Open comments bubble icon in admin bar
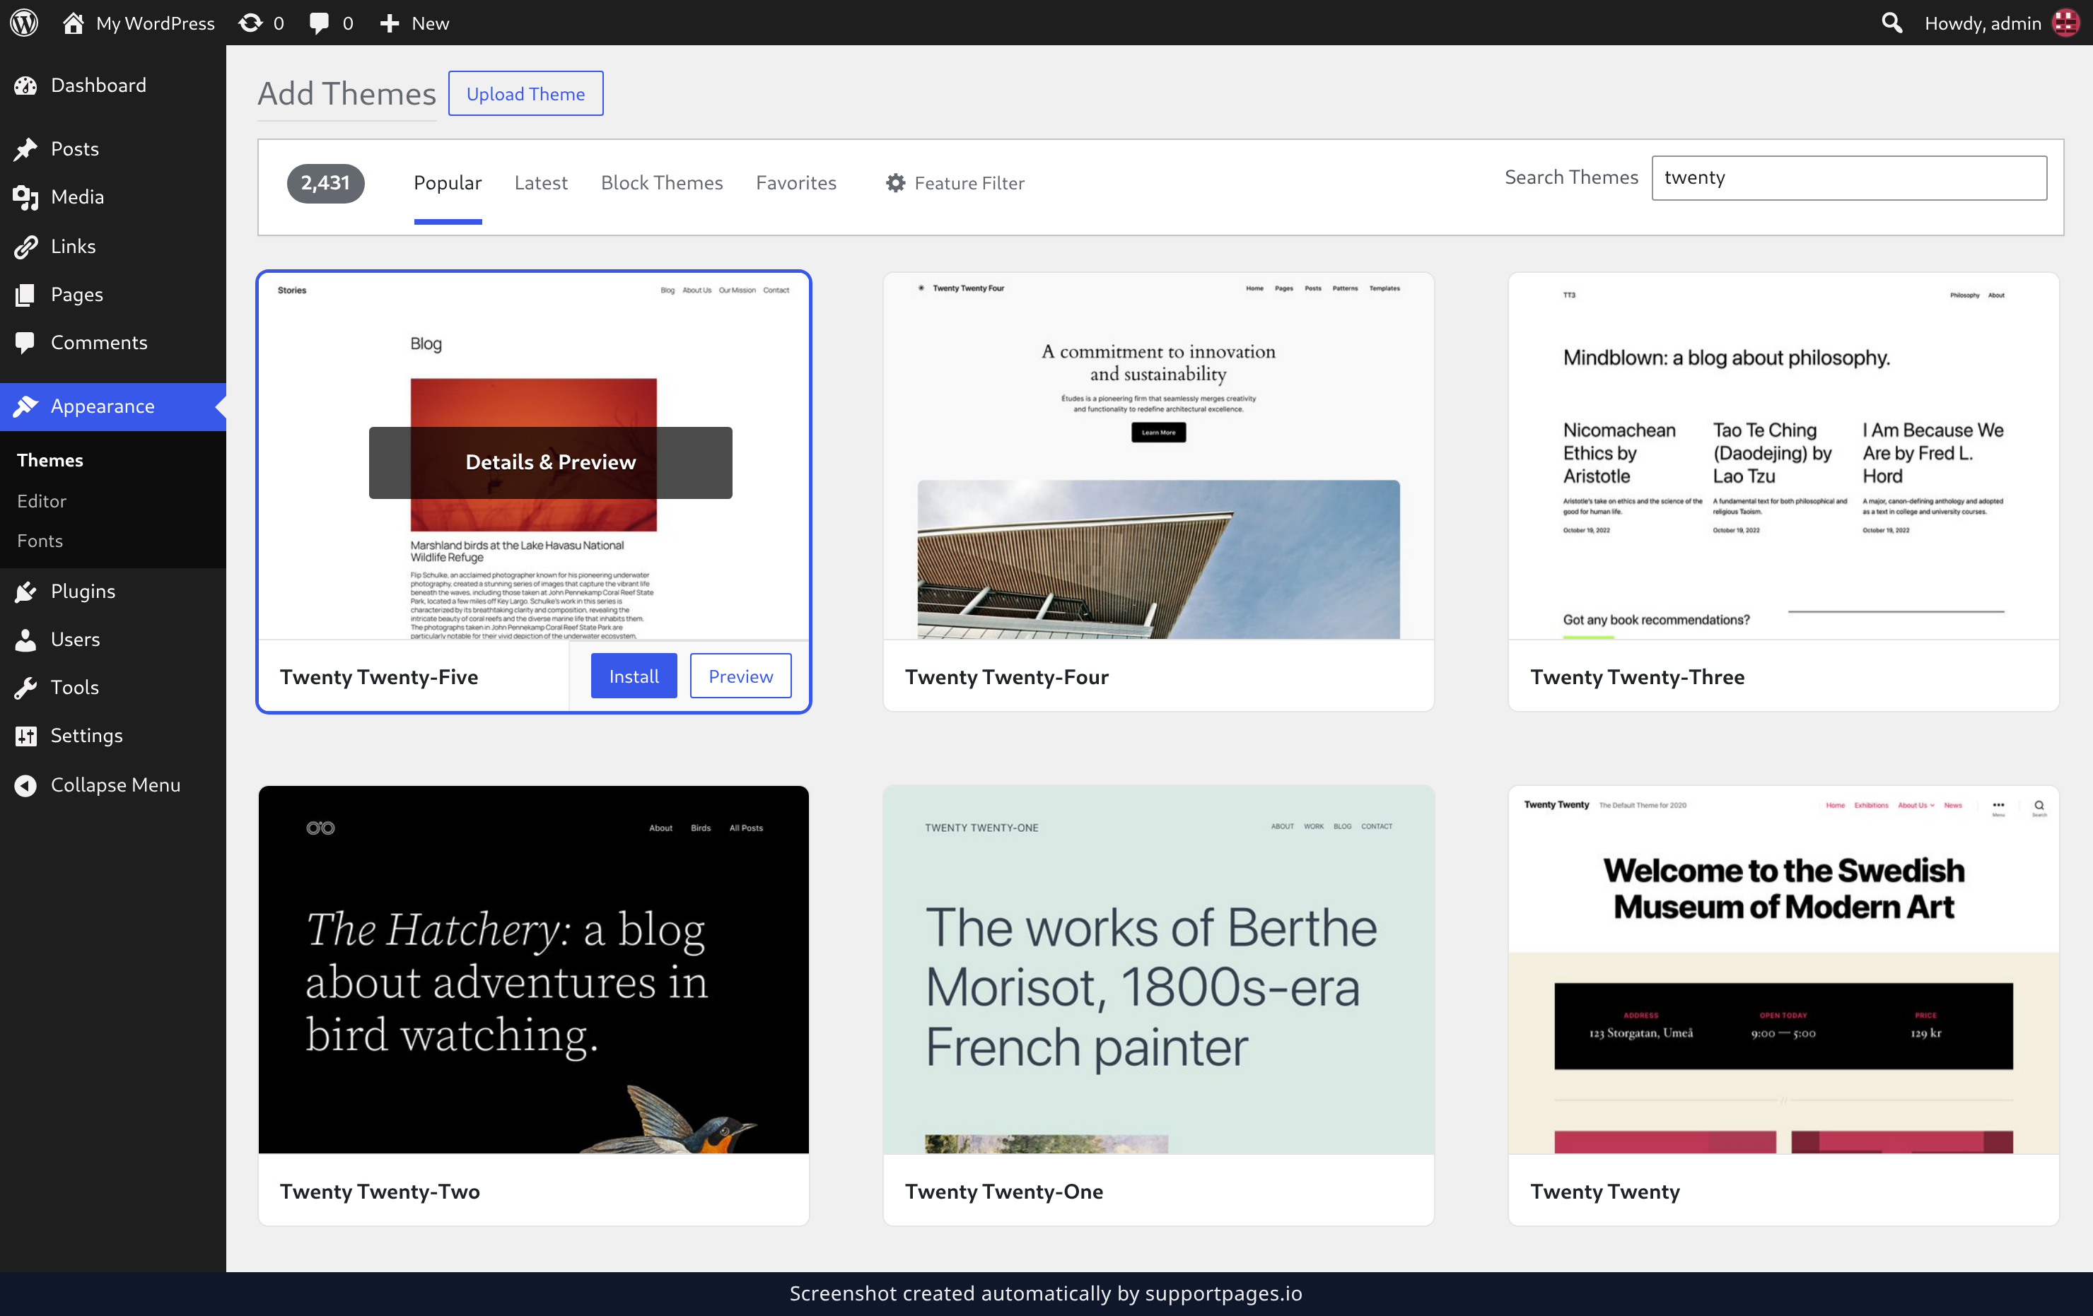This screenshot has height=1316, width=2093. point(319,23)
